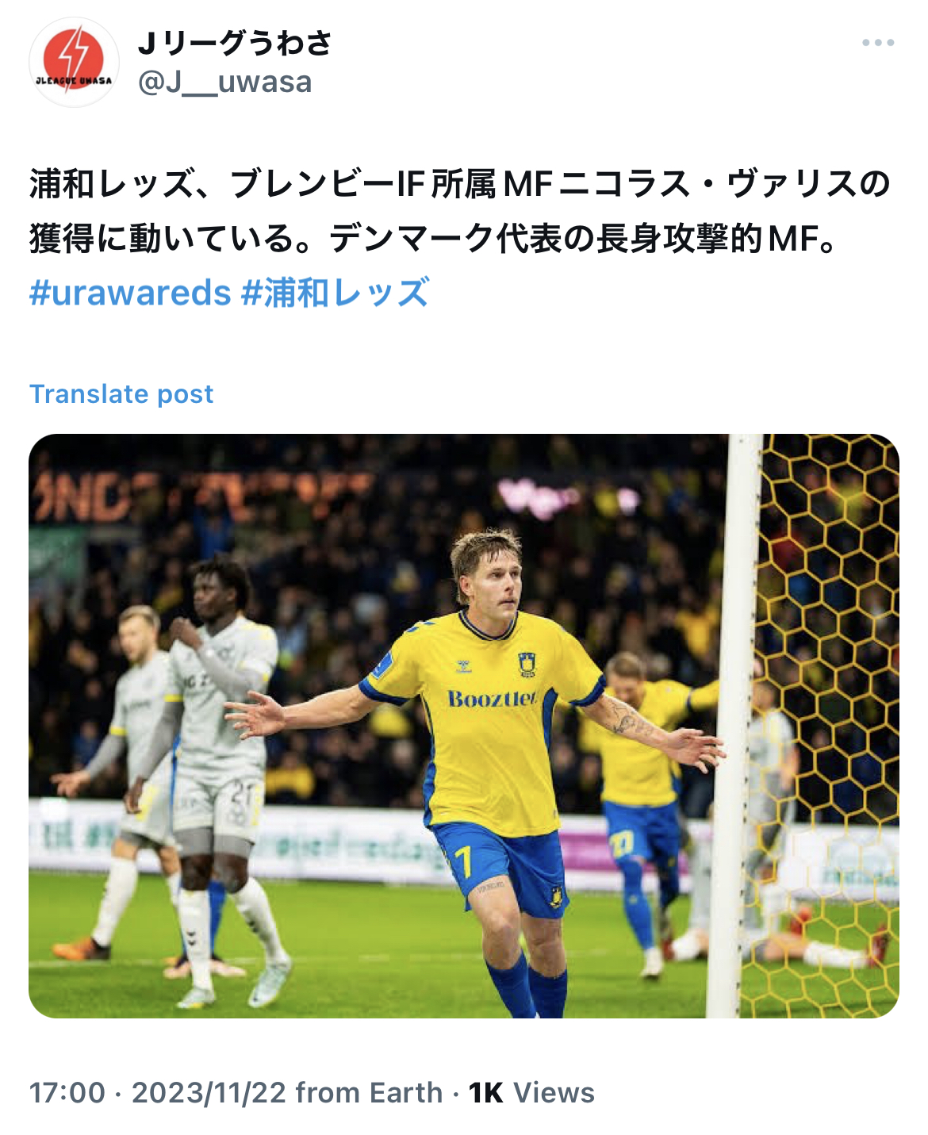The height and width of the screenshot is (1135, 928).
Task: Open the 1K Views count
Action: pyautogui.click(x=531, y=1092)
